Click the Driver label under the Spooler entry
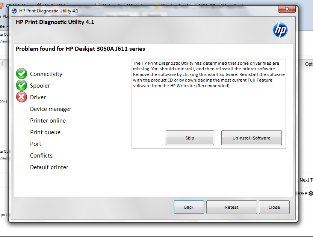The height and width of the screenshot is (238, 313). click(x=38, y=97)
